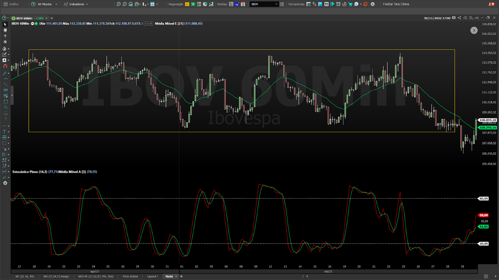Click Fechar Tela Cheia button
499x280 pixels.
coord(396,4)
